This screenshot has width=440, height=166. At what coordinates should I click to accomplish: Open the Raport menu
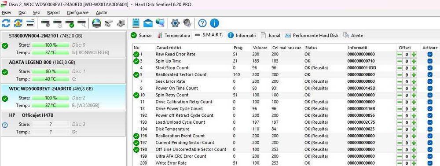coord(53,13)
